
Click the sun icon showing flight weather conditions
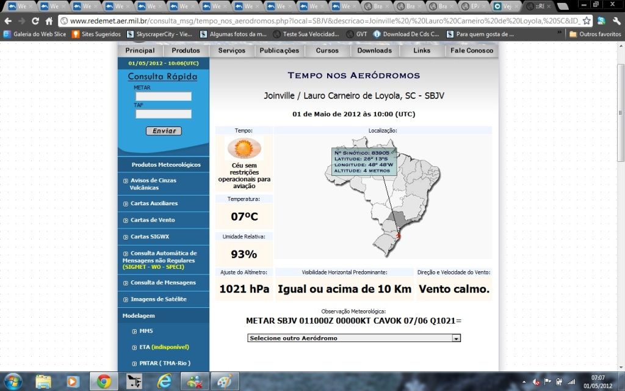pos(244,148)
